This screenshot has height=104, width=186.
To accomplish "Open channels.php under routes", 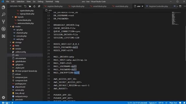I will 22,33.
